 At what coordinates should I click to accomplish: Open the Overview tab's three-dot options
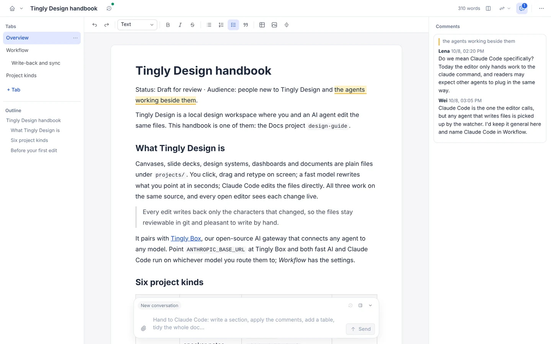[x=75, y=38]
